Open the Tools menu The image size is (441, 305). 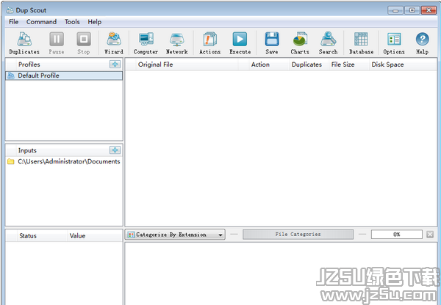(x=72, y=21)
